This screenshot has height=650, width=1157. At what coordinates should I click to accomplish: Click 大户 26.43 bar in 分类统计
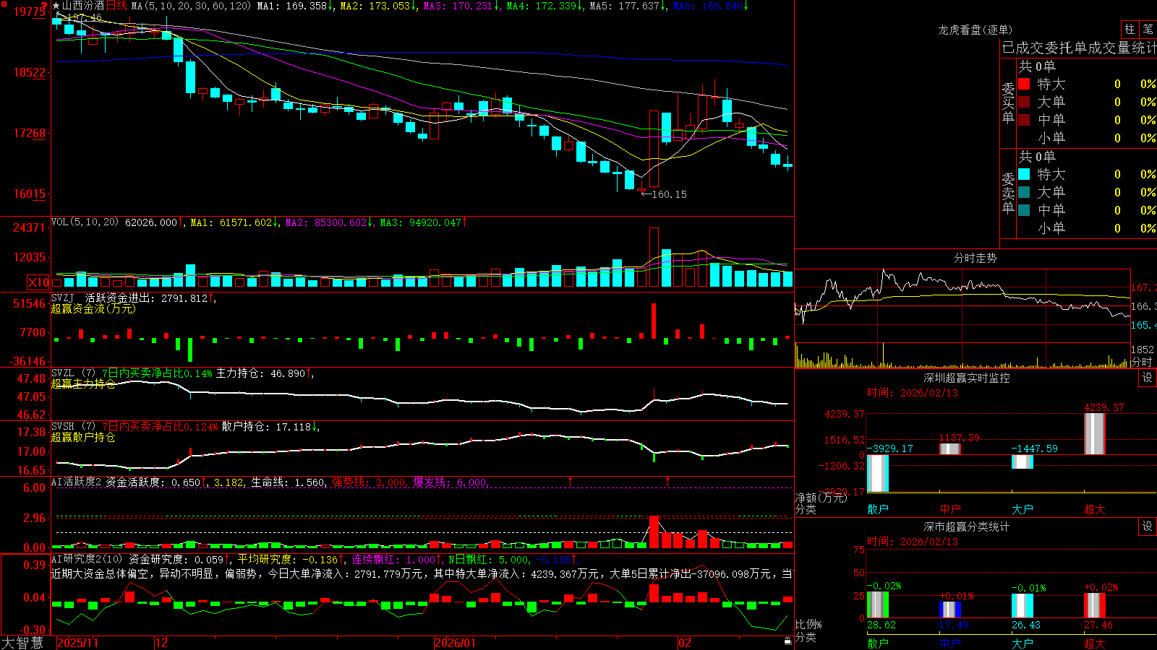(1022, 606)
